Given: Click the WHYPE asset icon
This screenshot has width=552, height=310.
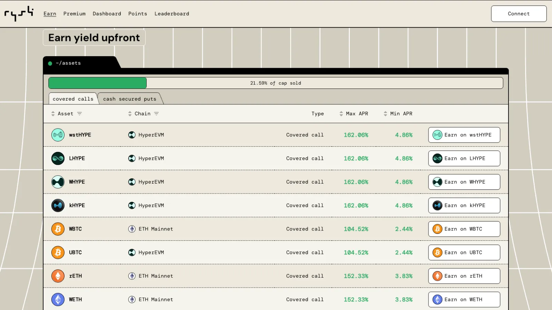Looking at the screenshot, I should coord(58,182).
